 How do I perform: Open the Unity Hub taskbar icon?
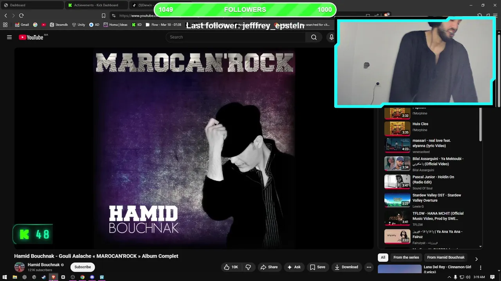point(34,277)
